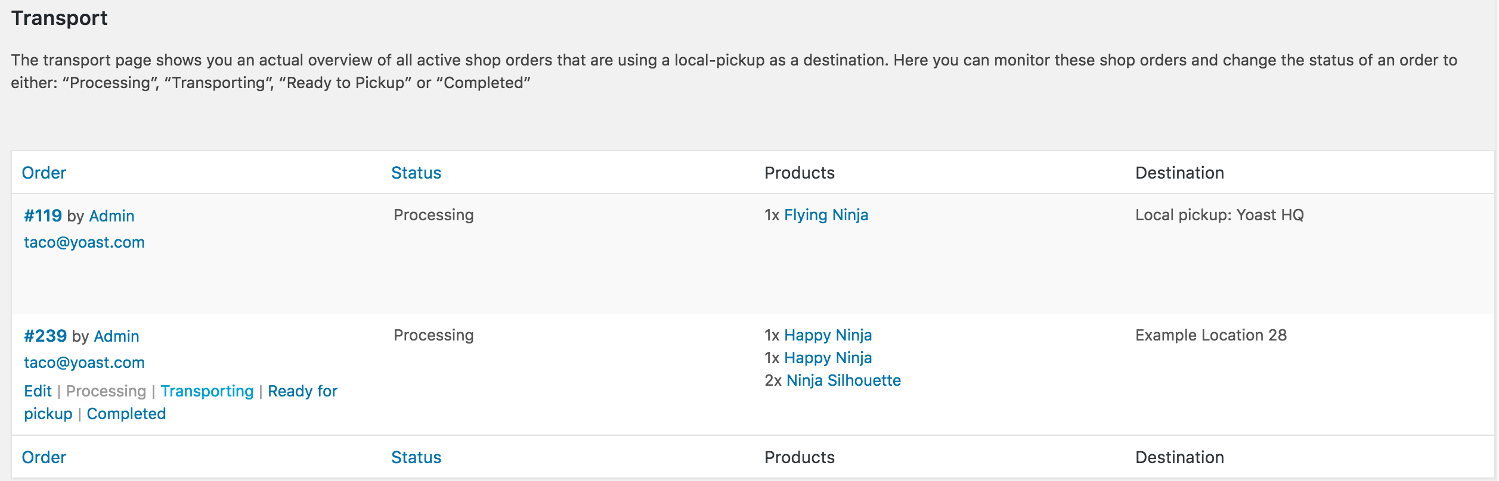
Task: Open order #119
Action: (43, 215)
